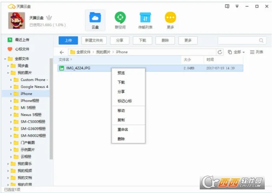The width and height of the screenshot is (272, 193).
Task: Click the 删除 toolbar button
Action: tap(165, 40)
